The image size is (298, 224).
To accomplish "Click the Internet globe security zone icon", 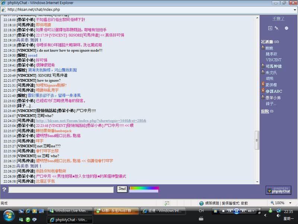I will coord(202,203).
